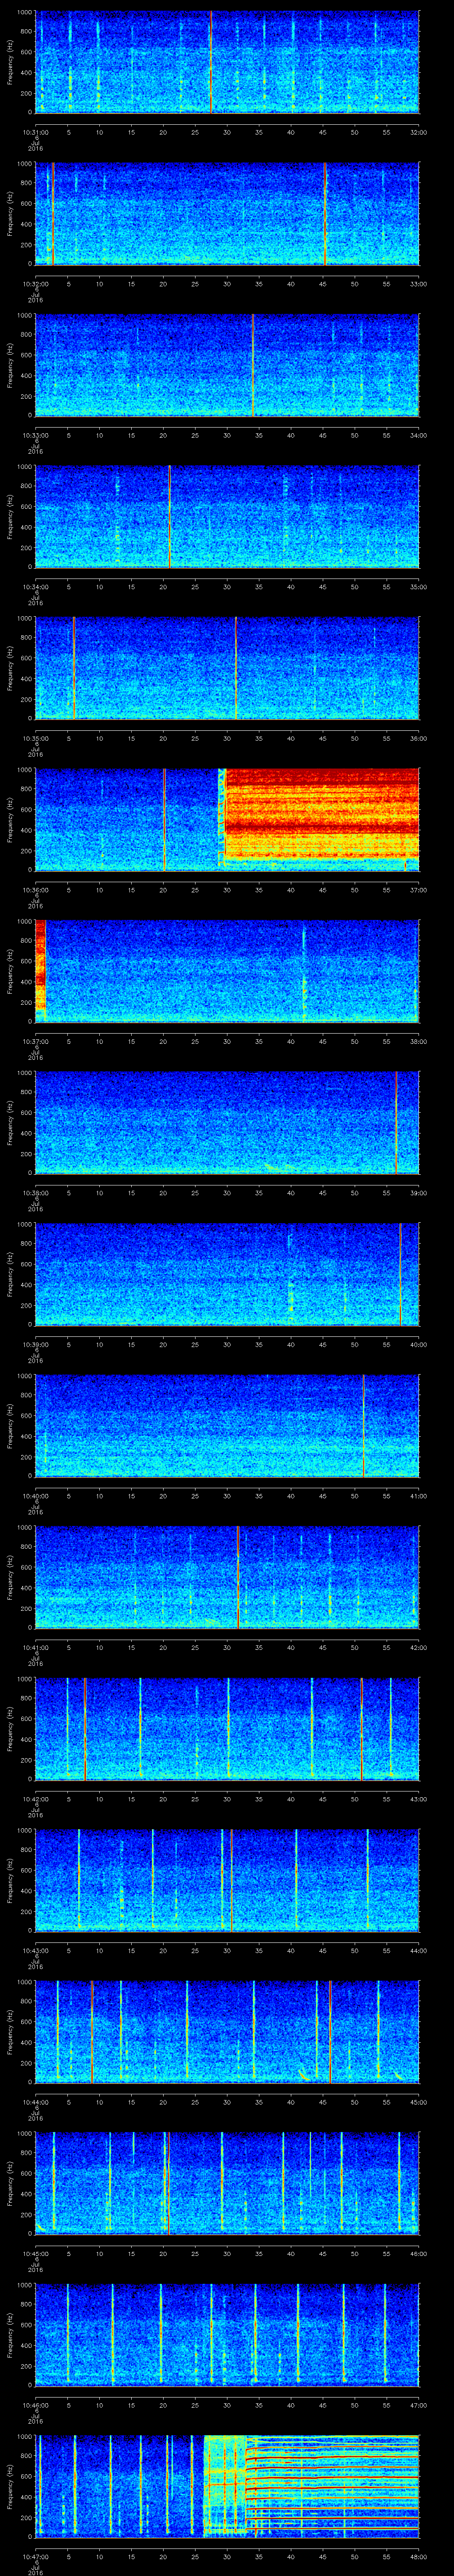
Task: Select the spectrogram panel starting at 10:35:00
Action: [x=227, y=668]
